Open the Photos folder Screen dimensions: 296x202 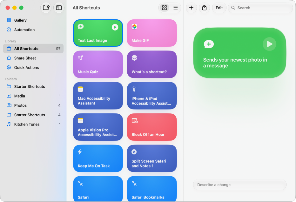click(x=33, y=105)
